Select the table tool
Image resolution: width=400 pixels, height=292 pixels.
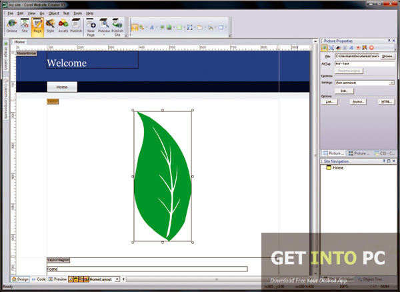179,27
